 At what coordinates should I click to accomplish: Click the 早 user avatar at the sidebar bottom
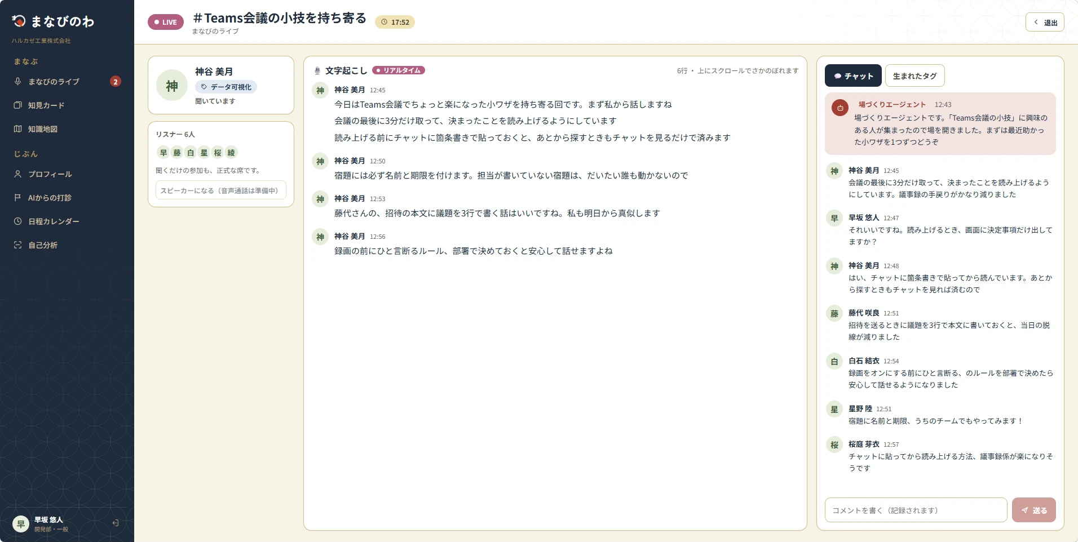[21, 524]
